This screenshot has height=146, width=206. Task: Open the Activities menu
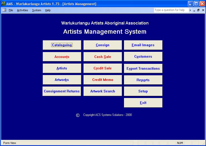point(23,10)
